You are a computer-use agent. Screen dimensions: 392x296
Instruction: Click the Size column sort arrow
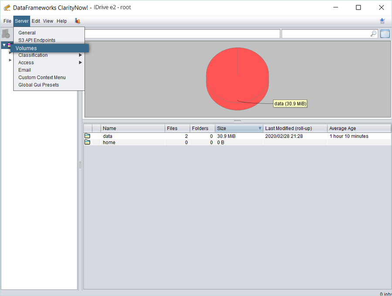click(260, 128)
